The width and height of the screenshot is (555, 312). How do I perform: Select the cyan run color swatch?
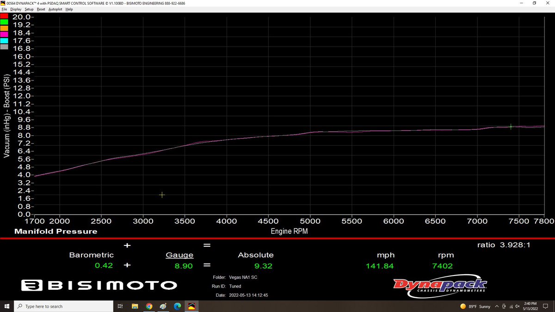tap(4, 41)
